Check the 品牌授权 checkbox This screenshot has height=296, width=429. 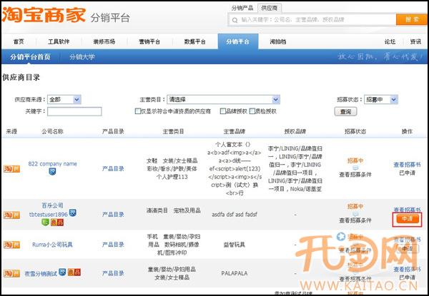coord(223,111)
